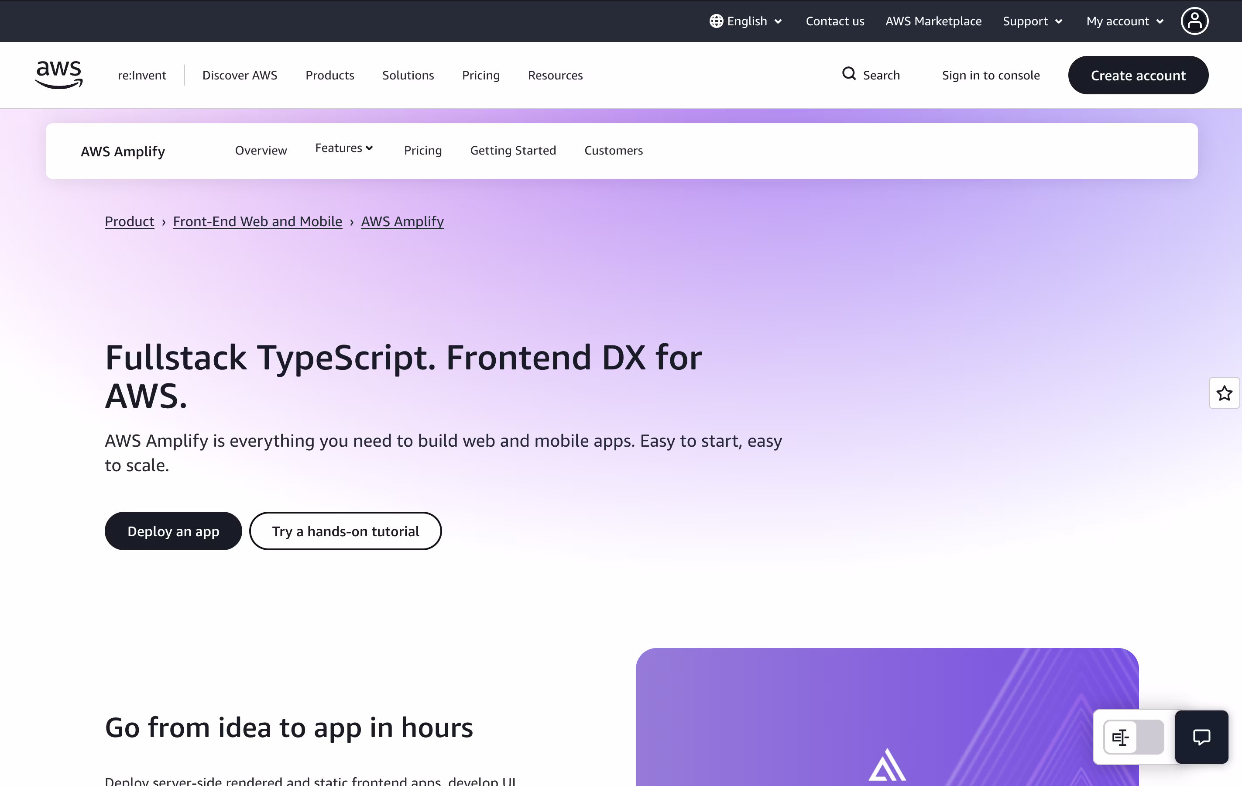Follow the AWS Amplify breadcrumb link
Viewport: 1242px width, 786px height.
click(x=402, y=221)
